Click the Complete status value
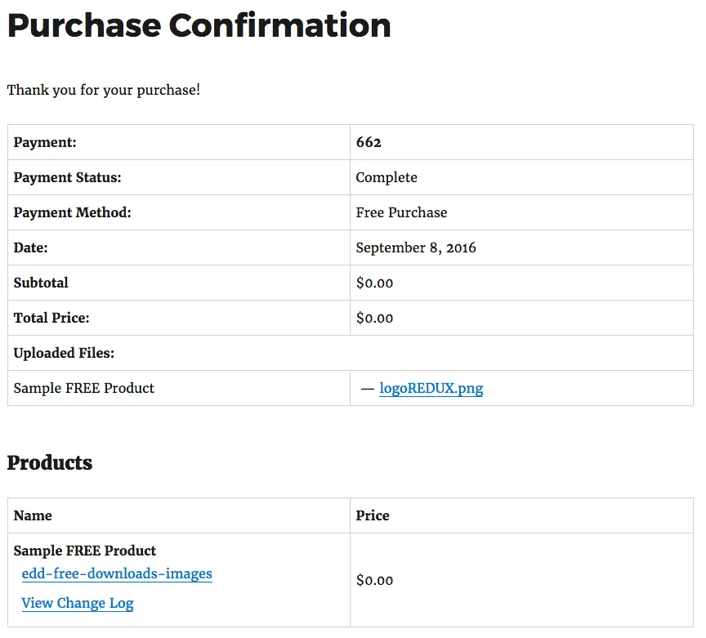Image resolution: width=706 pixels, height=638 pixels. point(387,177)
